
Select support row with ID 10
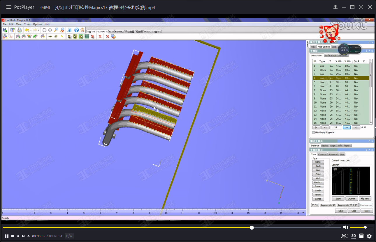(341, 103)
